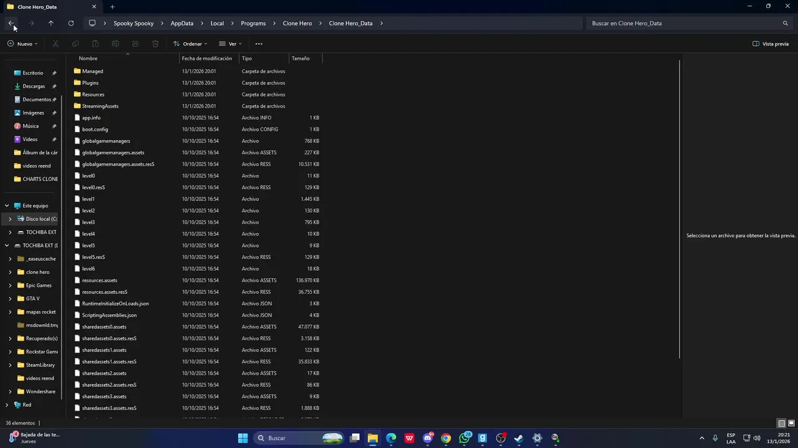Show hidden system tray icons
Viewport: 798px width, 448px height.
click(701, 438)
